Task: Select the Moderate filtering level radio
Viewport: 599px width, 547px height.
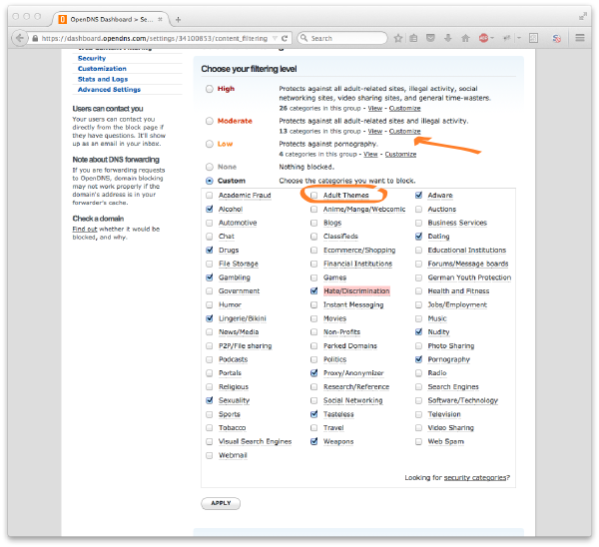Action: (210, 121)
